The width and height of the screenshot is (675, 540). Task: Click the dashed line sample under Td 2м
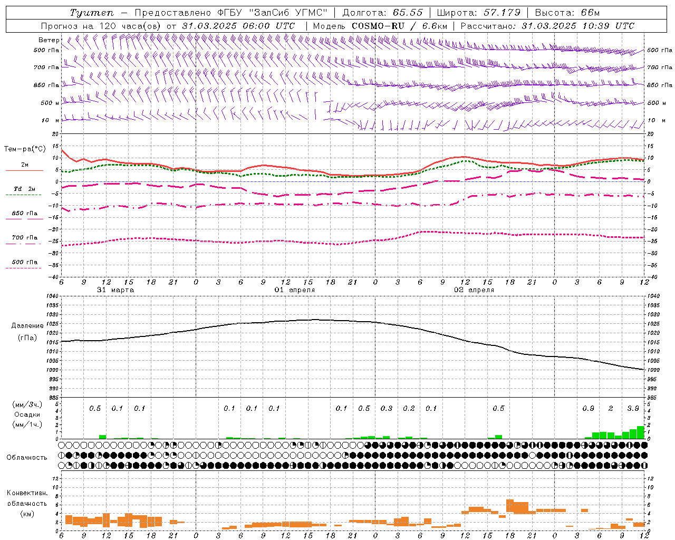pos(23,195)
